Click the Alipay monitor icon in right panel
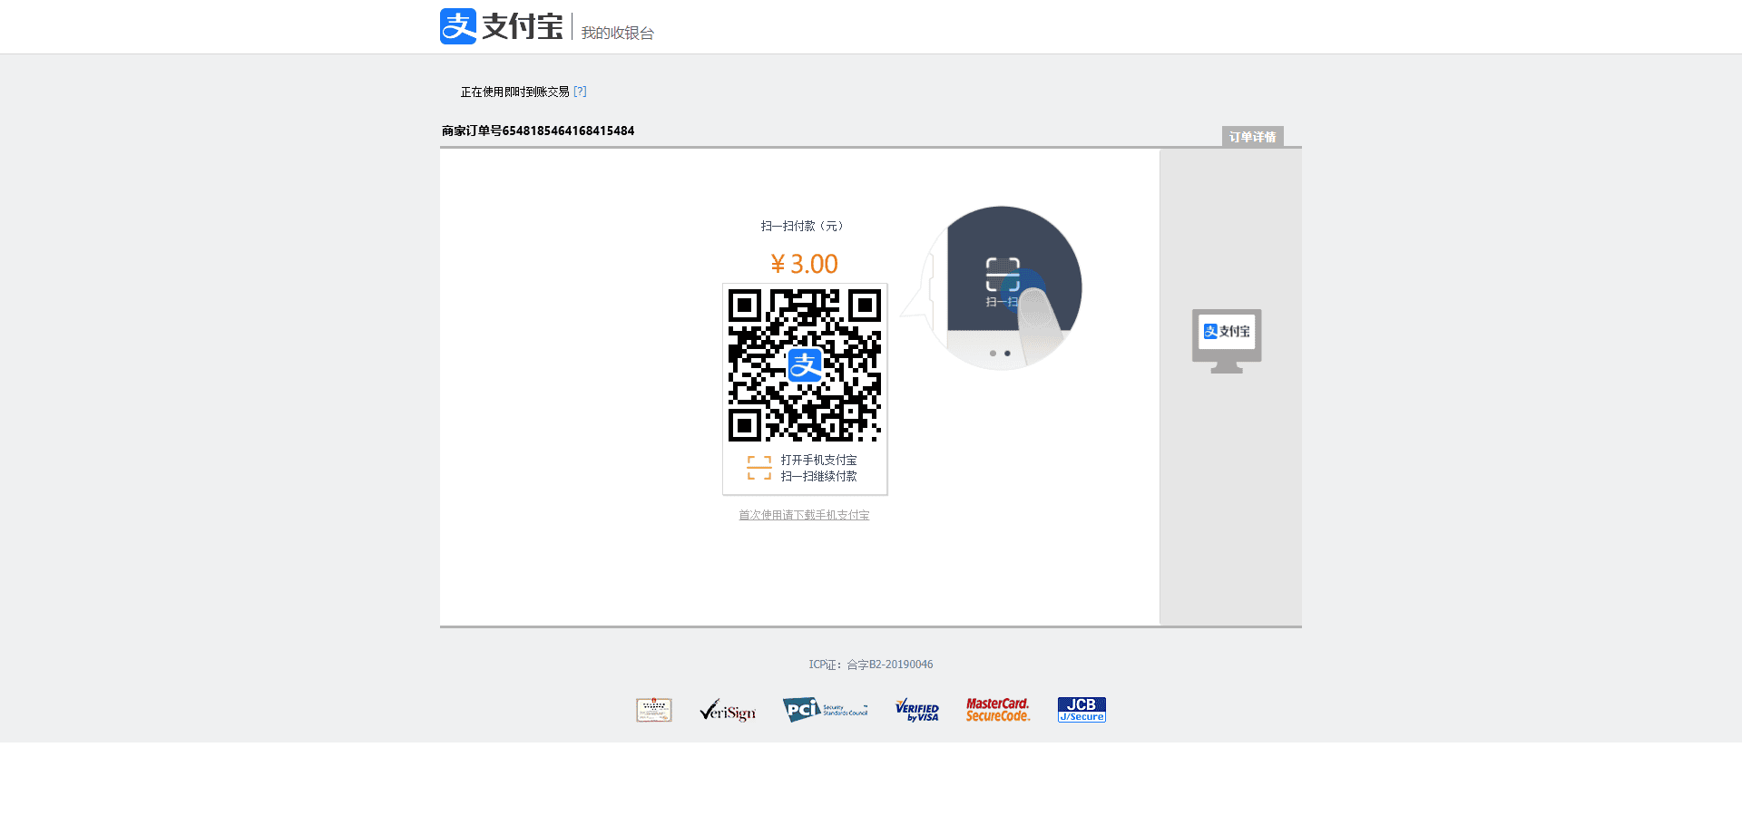Screen dimensions: 1742x825 [x=1227, y=340]
